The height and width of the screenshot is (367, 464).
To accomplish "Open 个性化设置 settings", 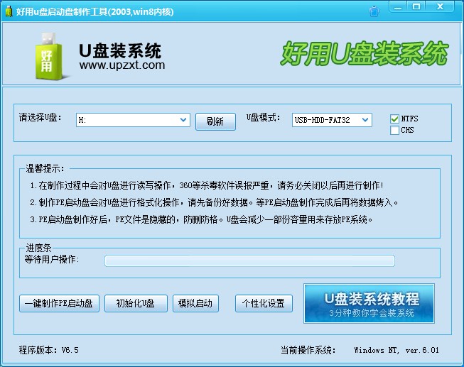I will [263, 303].
